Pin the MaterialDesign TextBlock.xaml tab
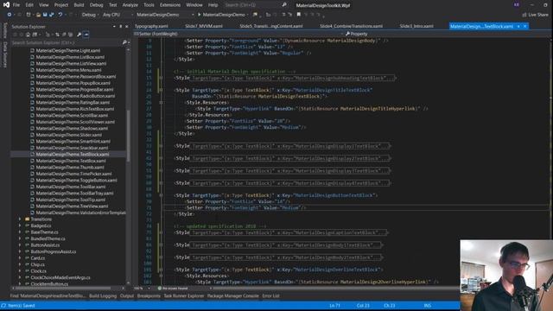553x311 pixels. pyautogui.click(x=518, y=27)
